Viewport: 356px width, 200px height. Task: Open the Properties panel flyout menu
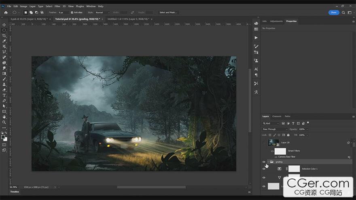pos(353,21)
